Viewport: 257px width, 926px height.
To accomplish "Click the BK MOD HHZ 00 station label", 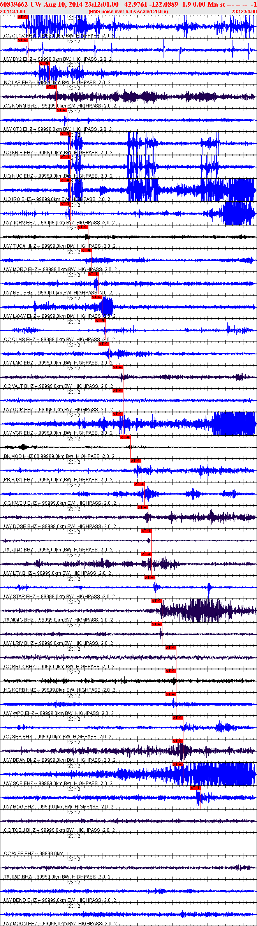I will 22,456.
